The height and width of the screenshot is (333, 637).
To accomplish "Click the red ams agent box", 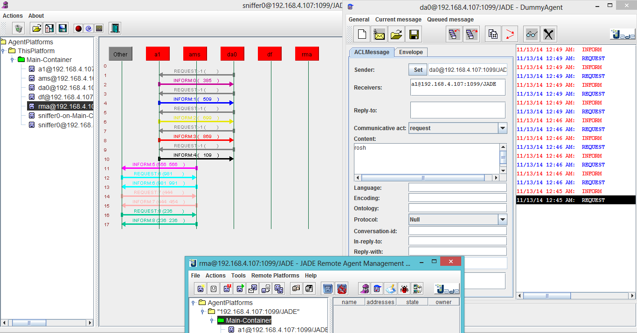I will point(195,54).
